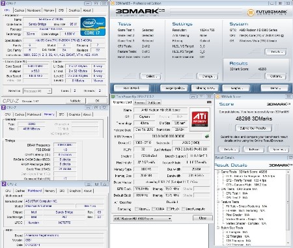293x248 pixels.
Task: Toggle the DirectCompute checkbox in GPU-Z
Action: tap(184, 209)
